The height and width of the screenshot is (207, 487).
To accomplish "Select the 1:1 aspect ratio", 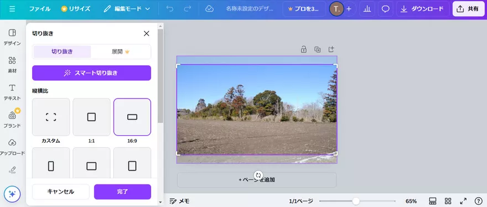I will (x=92, y=117).
